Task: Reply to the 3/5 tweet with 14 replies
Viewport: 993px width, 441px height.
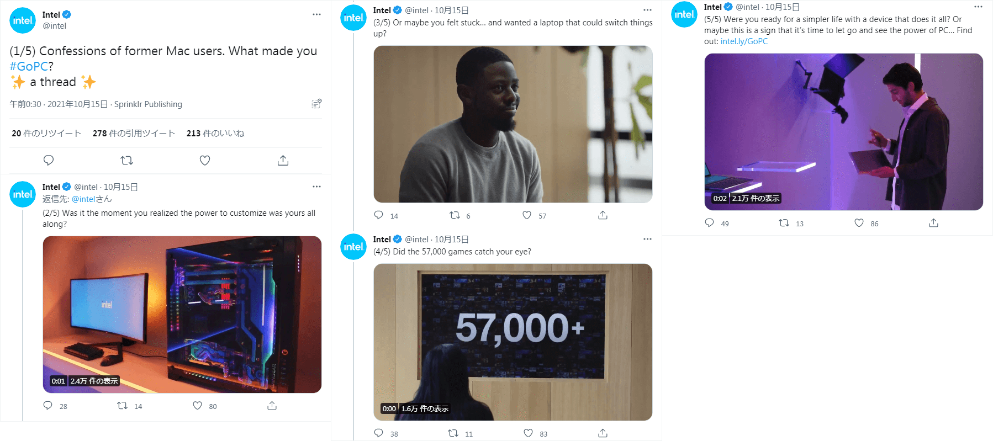Action: [378, 215]
